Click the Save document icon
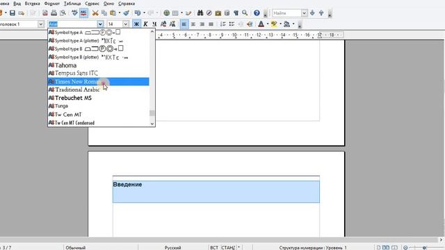445x250 pixels. (13, 13)
